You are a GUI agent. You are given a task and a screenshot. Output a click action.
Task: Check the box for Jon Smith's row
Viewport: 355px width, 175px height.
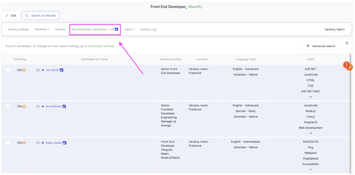pos(8,70)
